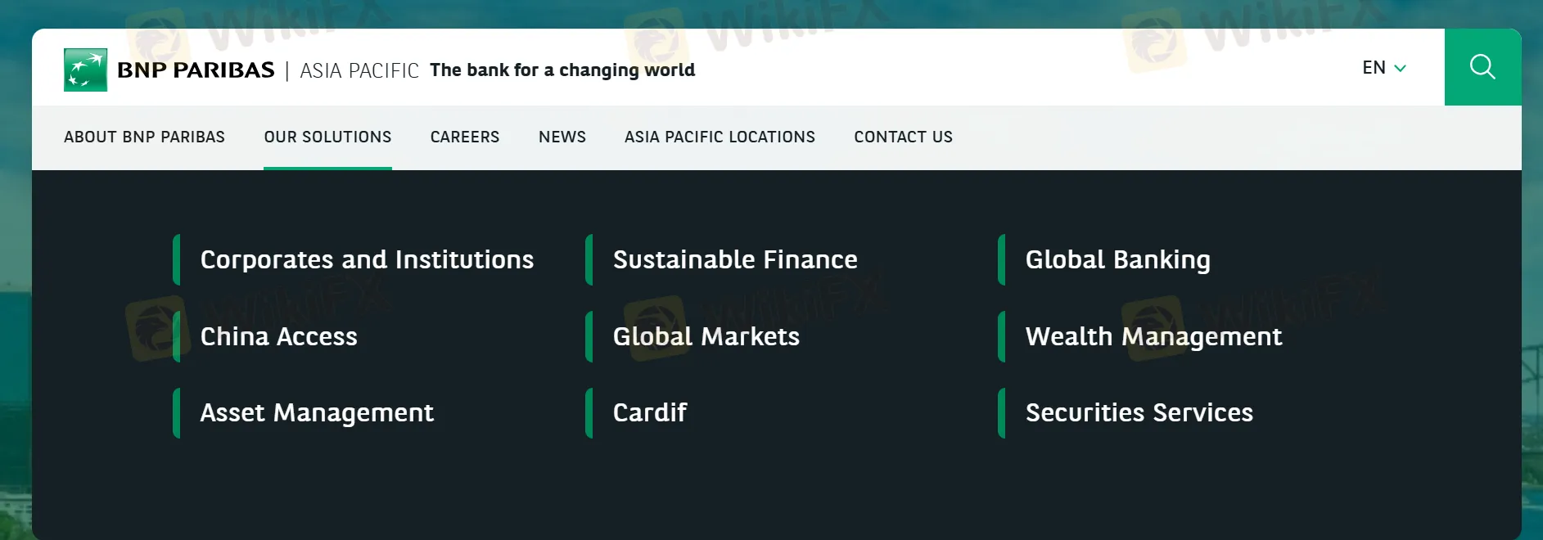Viewport: 1543px width, 540px height.
Task: Open Corporates and Institutions link
Action: click(x=367, y=259)
